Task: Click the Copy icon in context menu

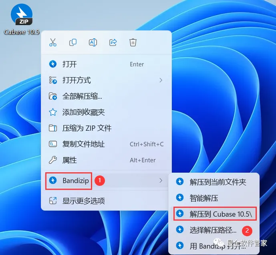Action: pyautogui.click(x=73, y=42)
